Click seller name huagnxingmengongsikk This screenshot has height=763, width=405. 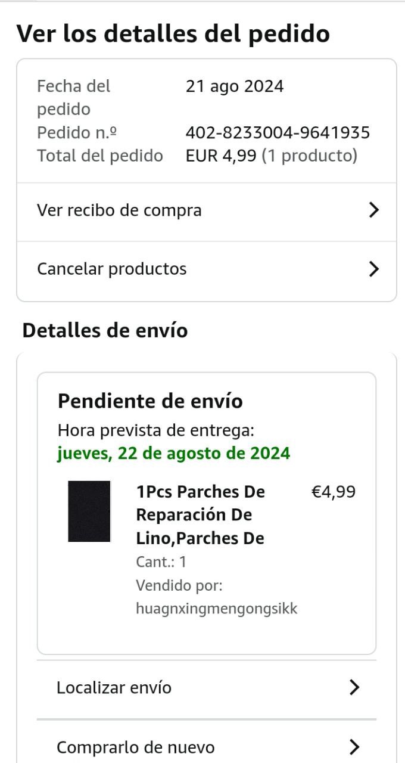tap(217, 609)
